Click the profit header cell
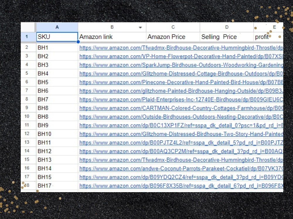The width and height of the screenshot is (293, 219). coord(268,37)
